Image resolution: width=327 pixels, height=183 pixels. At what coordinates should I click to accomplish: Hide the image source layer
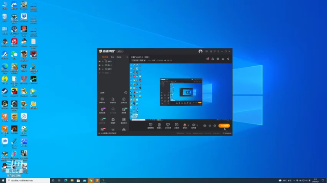[99, 65]
